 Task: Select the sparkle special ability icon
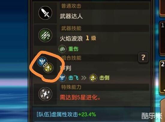45,94
